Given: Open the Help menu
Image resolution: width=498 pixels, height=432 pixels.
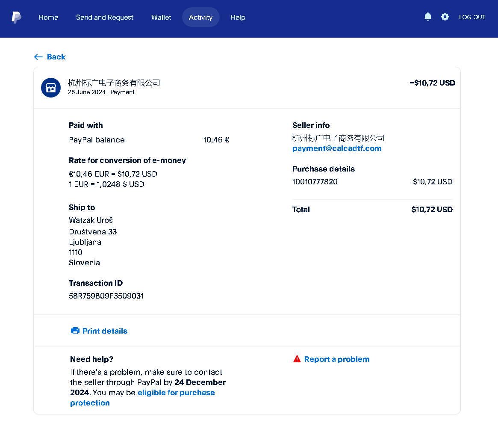Looking at the screenshot, I should (x=238, y=17).
